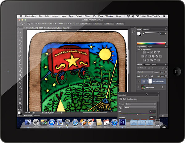Click the Actual Pixels button
Screen dimensions: 185x143
coord(86,24)
